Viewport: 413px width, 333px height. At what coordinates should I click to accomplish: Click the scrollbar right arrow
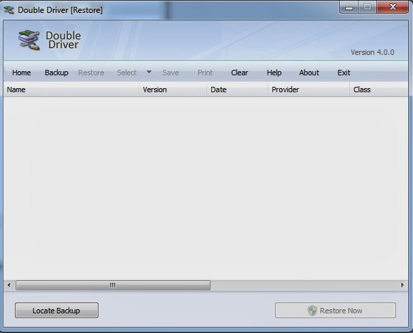(x=402, y=285)
